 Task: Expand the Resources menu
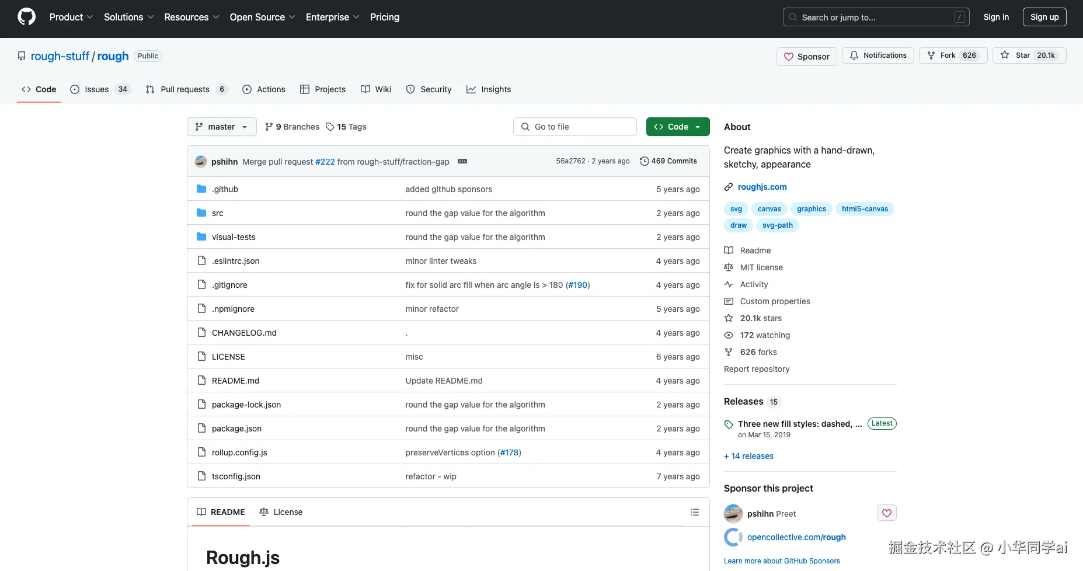tap(191, 17)
